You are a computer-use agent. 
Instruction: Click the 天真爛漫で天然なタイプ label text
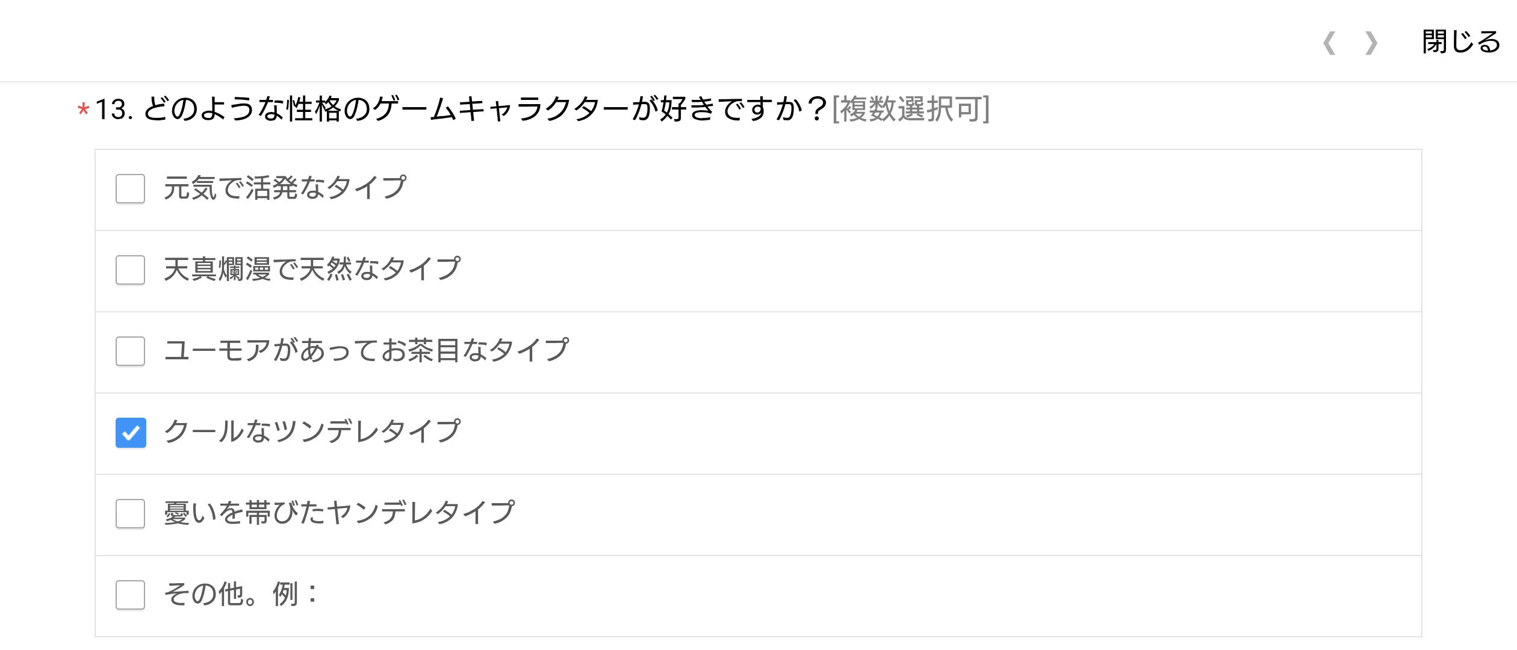[312, 269]
